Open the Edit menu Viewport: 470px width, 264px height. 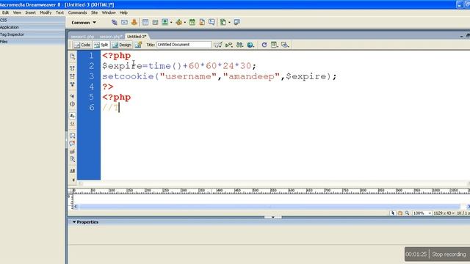(x=6, y=12)
